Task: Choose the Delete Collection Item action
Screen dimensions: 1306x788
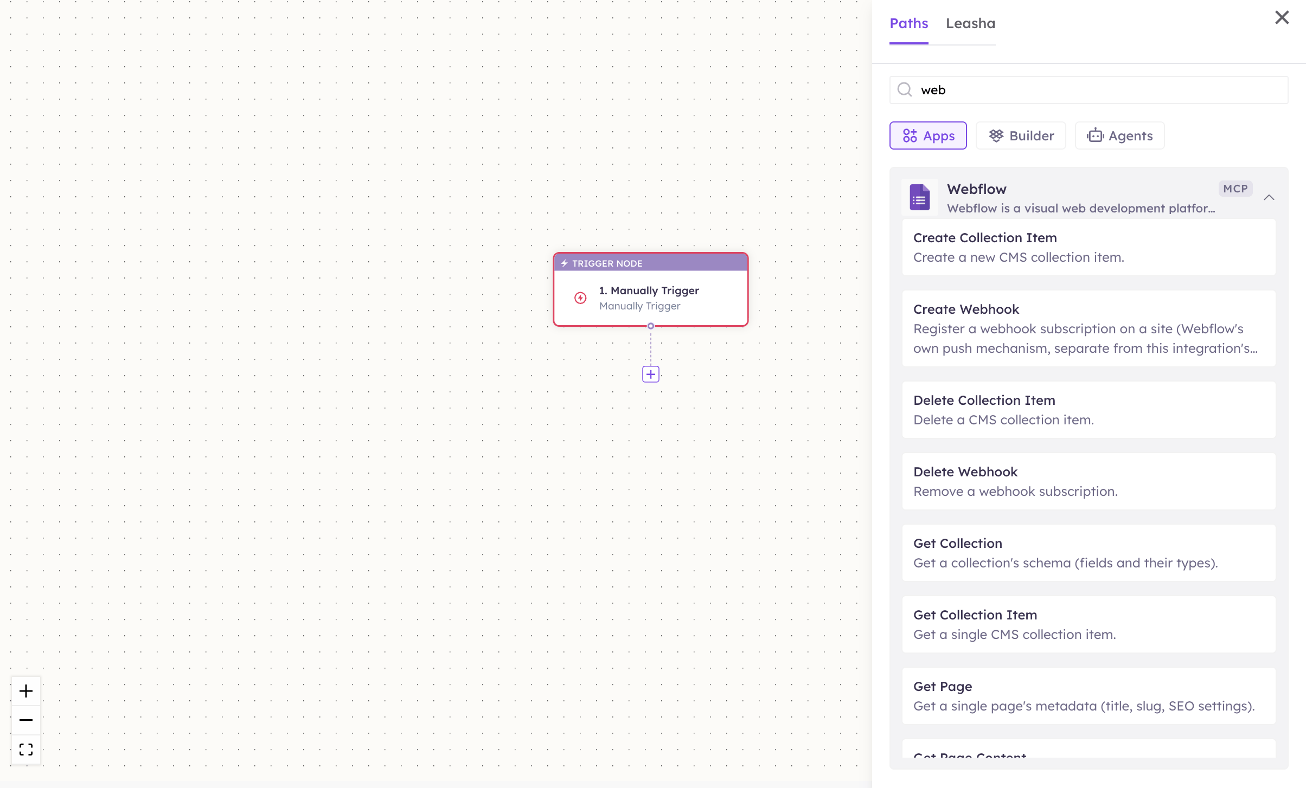Action: pyautogui.click(x=1089, y=410)
